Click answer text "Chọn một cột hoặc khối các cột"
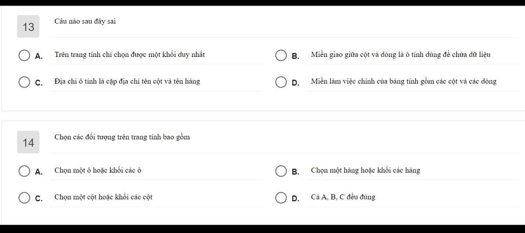Viewport: 525px width, 233px height. pos(104,197)
